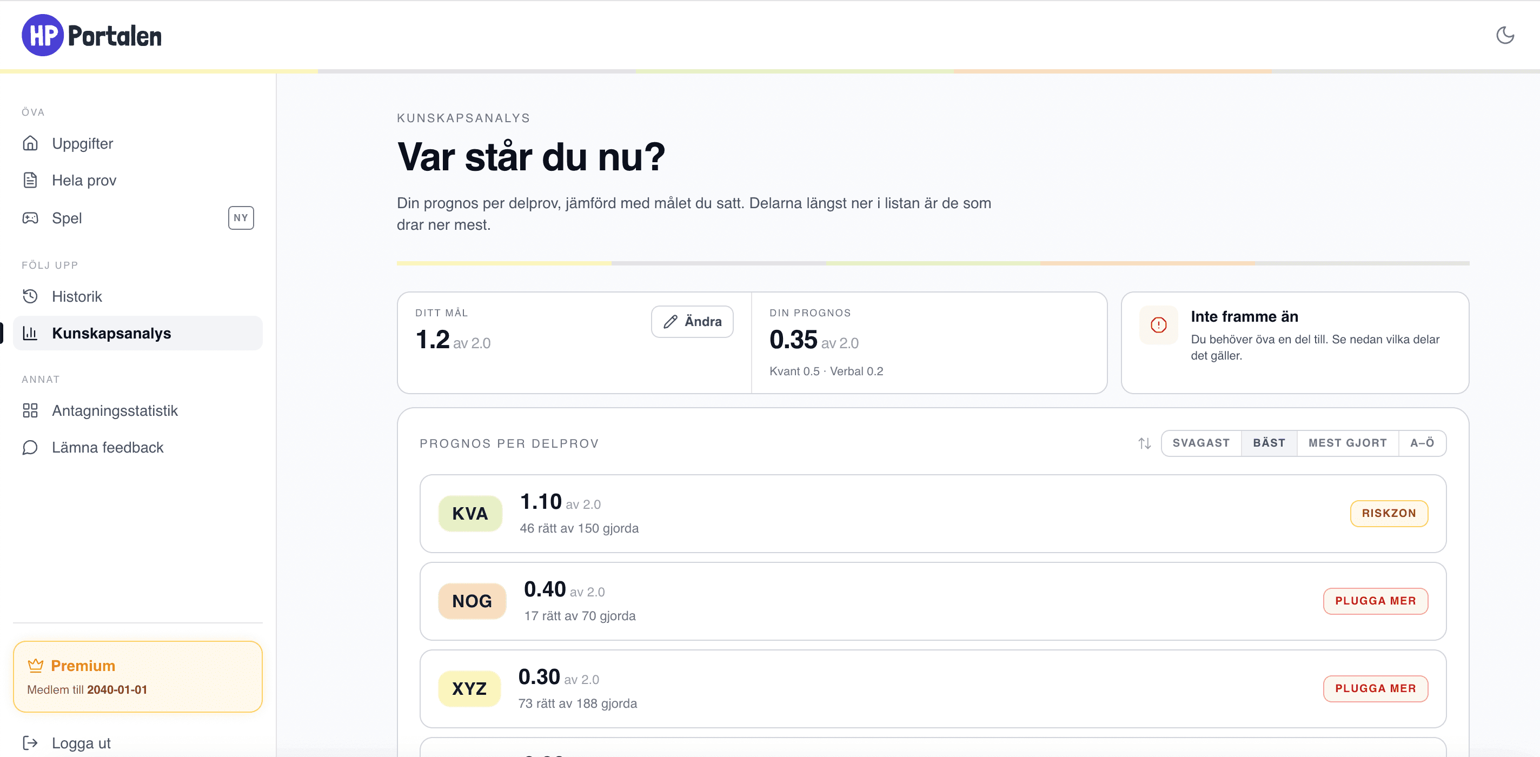Click the Logga ut exit icon

pyautogui.click(x=30, y=742)
